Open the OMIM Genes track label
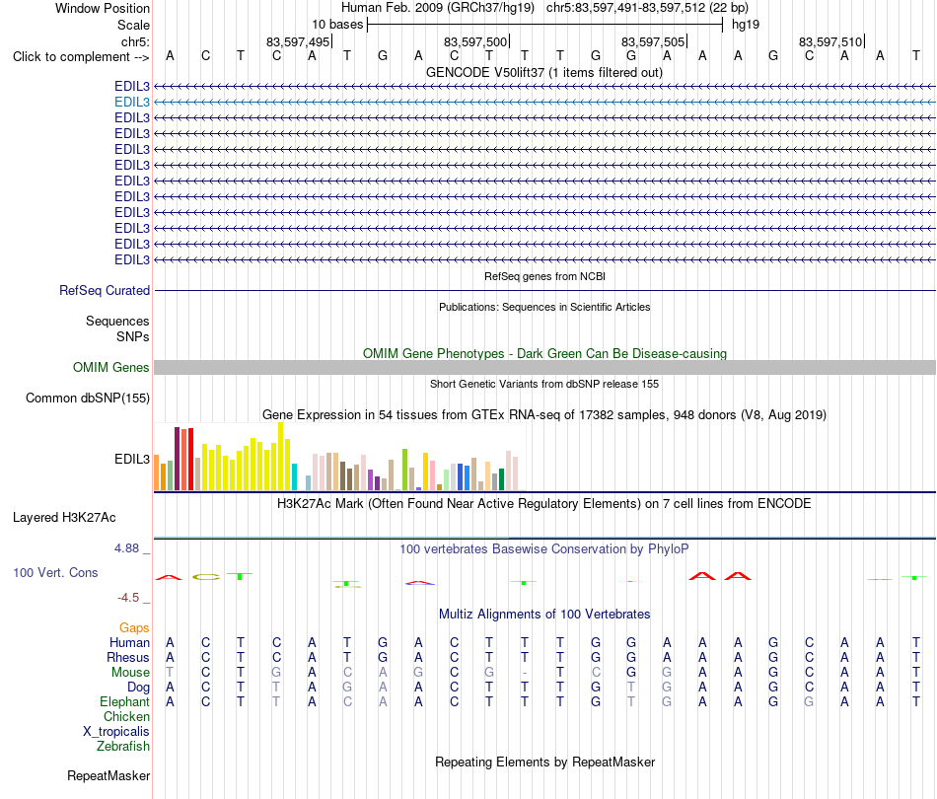This screenshot has height=799, width=937. click(x=110, y=368)
